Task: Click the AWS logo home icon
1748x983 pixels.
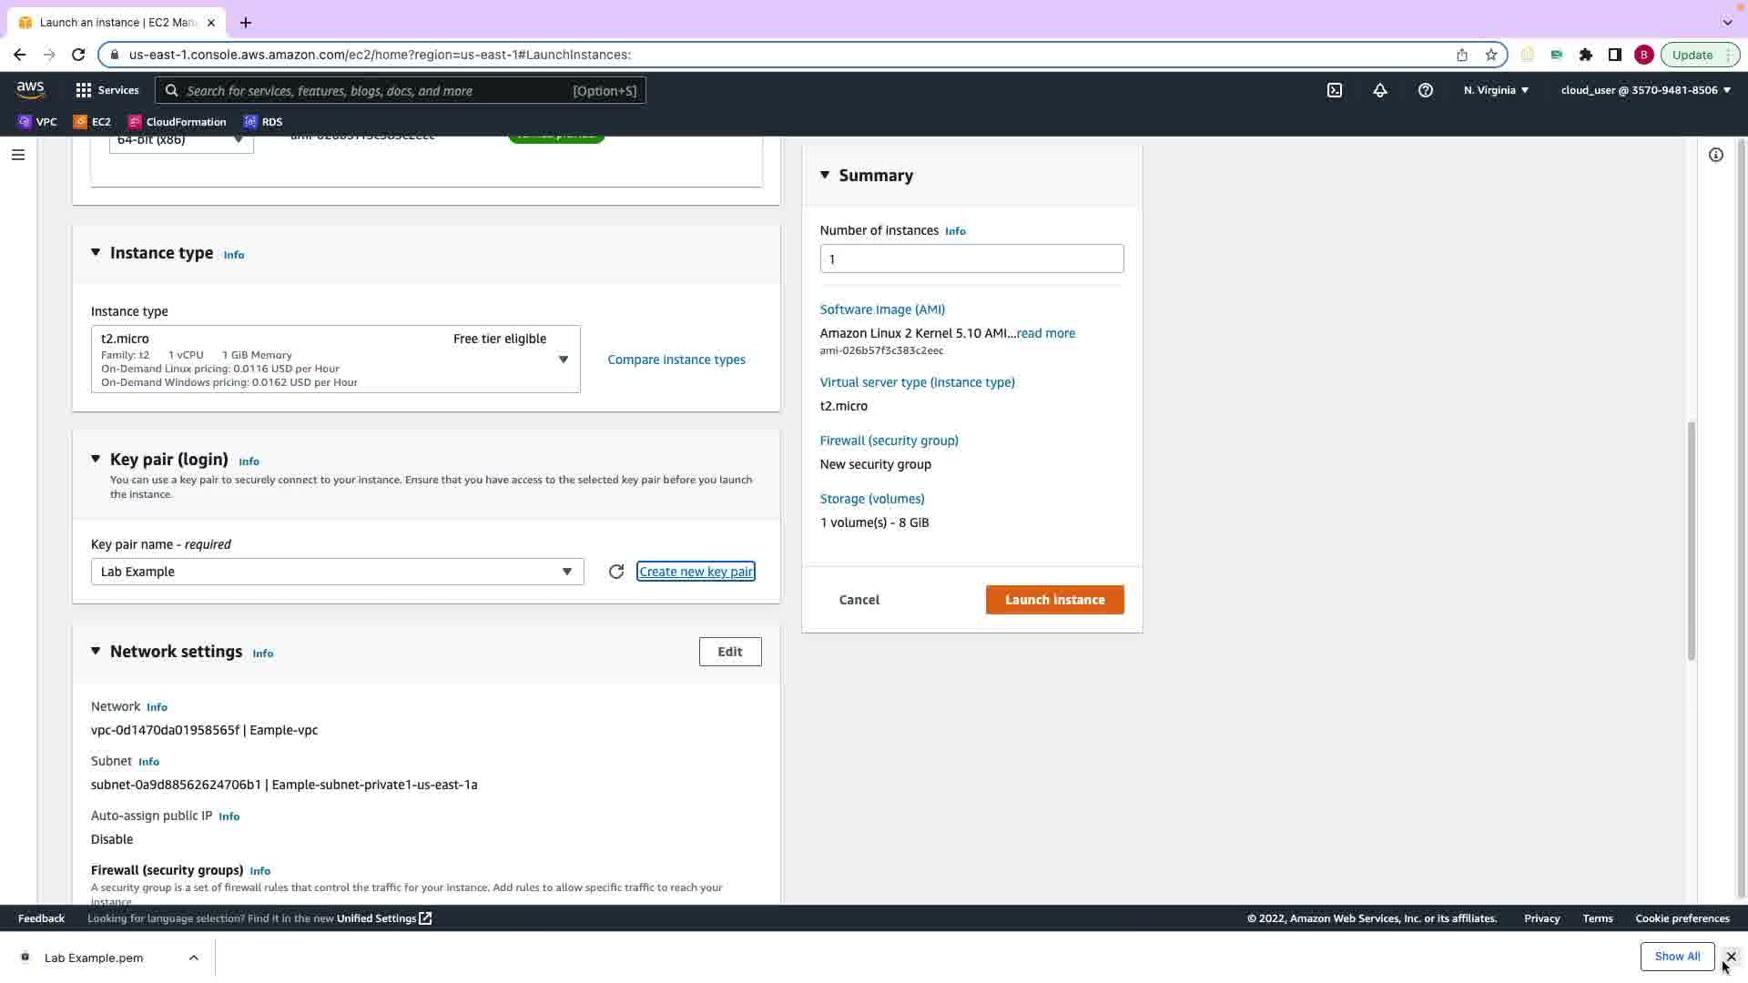Action: click(x=30, y=89)
